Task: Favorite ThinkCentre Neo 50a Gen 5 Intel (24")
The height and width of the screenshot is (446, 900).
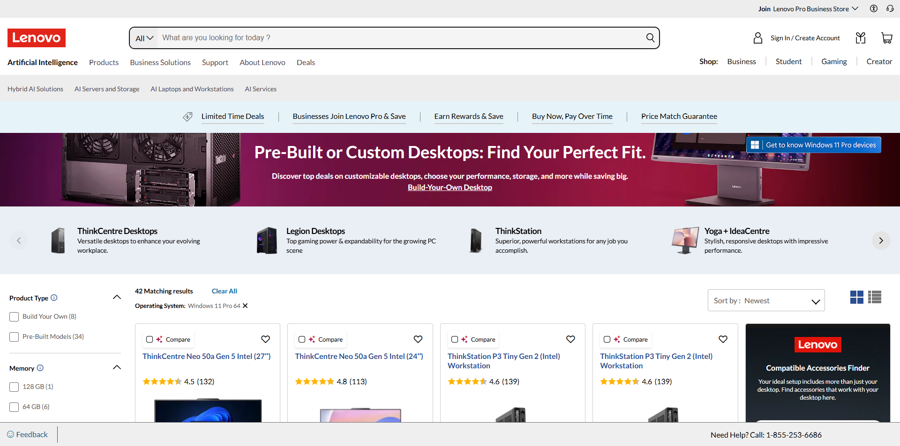Action: click(418, 339)
